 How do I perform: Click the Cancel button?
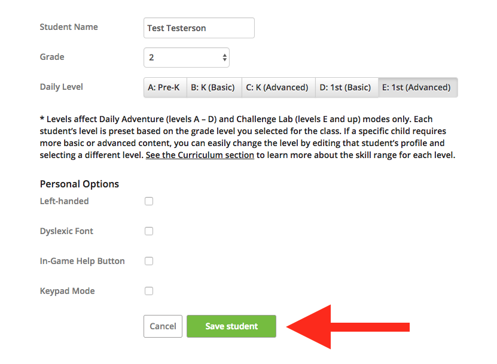pyautogui.click(x=163, y=326)
